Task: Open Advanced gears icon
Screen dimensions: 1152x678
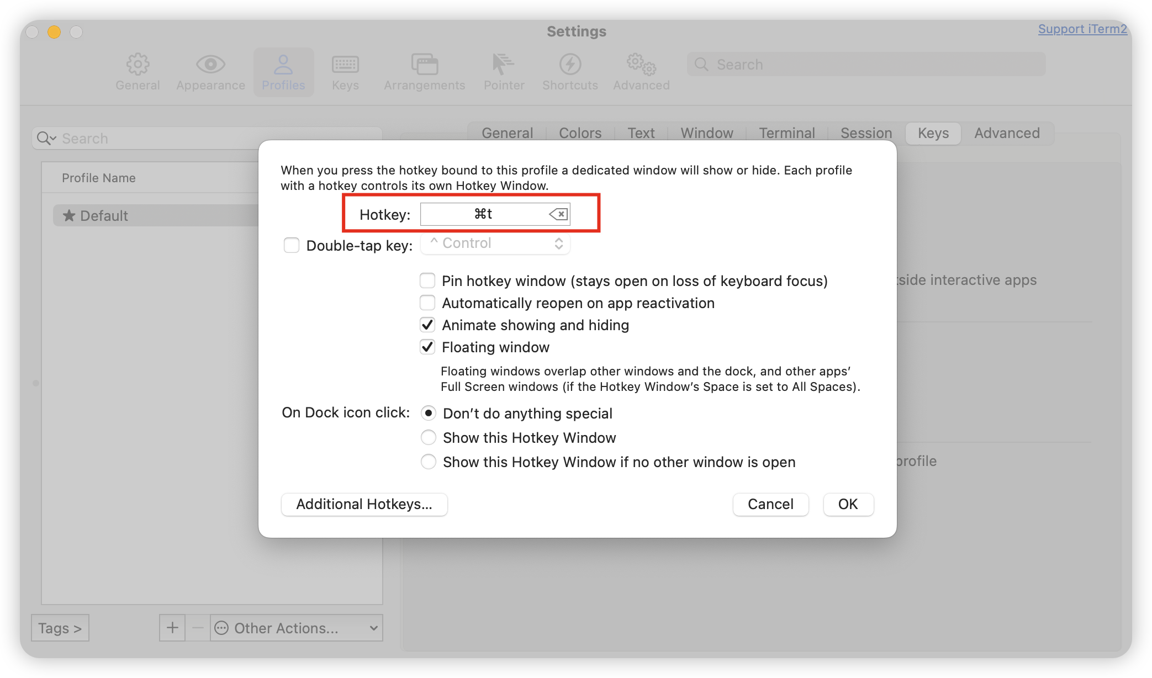Action: tap(641, 65)
